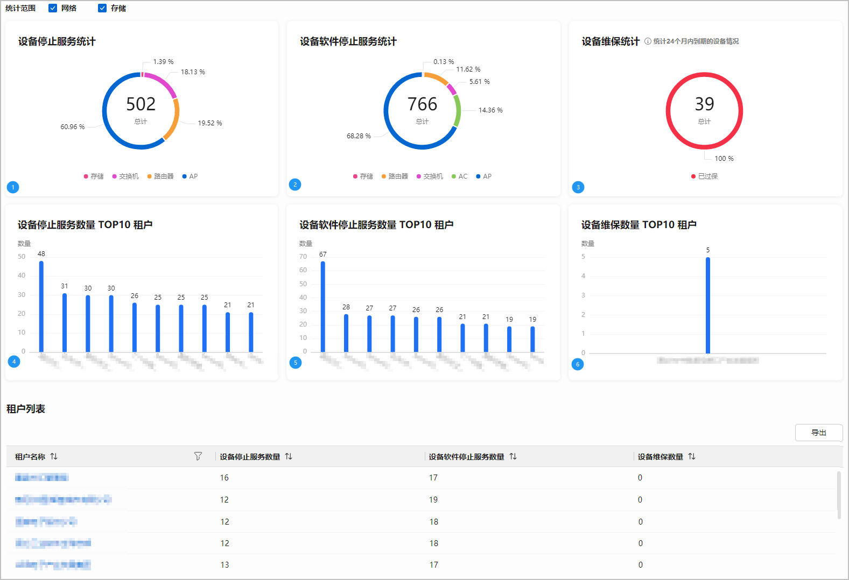Toggle AP legend in 设备软件停止服务统计 chart

click(x=483, y=176)
